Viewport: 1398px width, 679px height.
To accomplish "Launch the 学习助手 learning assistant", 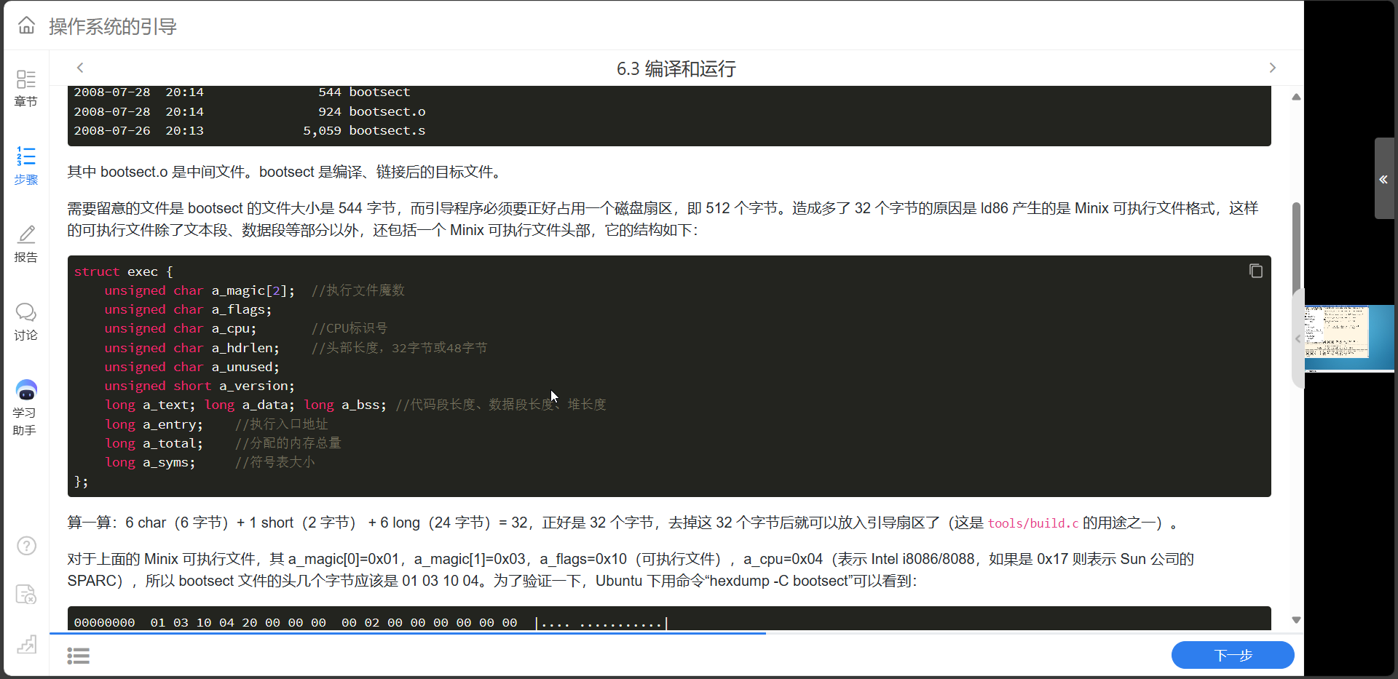I will [26, 406].
